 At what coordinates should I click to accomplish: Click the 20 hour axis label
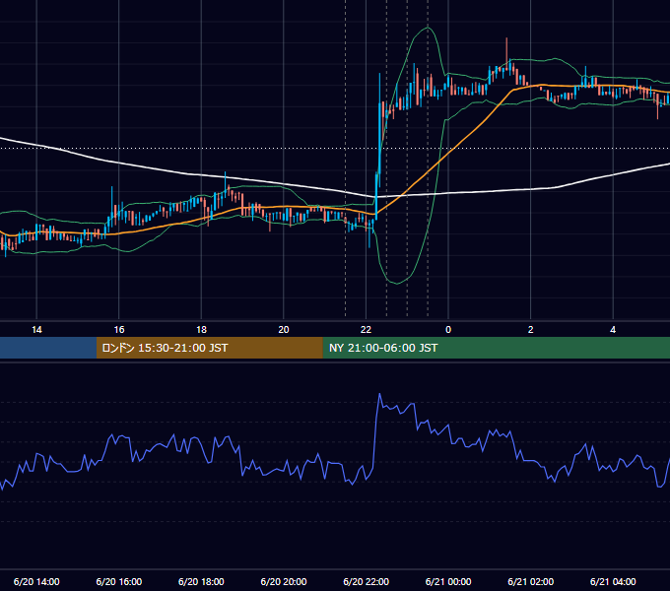pyautogui.click(x=284, y=330)
